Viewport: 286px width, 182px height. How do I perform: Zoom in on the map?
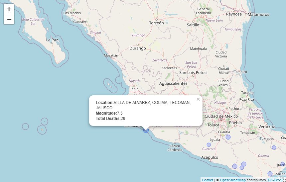click(x=9, y=9)
